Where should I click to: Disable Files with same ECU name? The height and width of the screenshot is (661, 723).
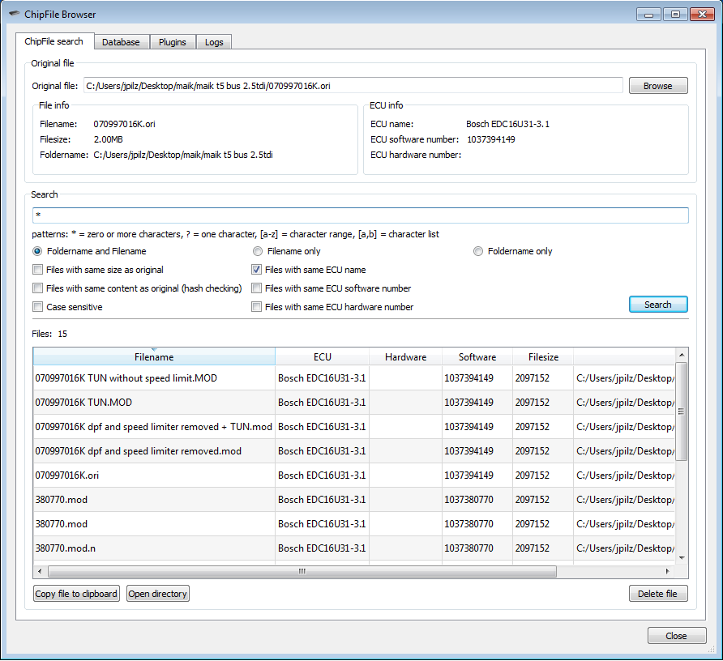click(256, 269)
